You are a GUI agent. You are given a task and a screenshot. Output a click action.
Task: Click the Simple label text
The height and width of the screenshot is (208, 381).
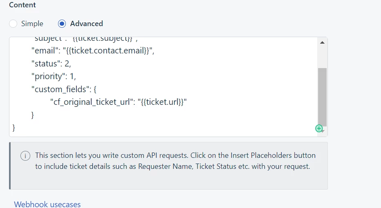[x=32, y=24]
